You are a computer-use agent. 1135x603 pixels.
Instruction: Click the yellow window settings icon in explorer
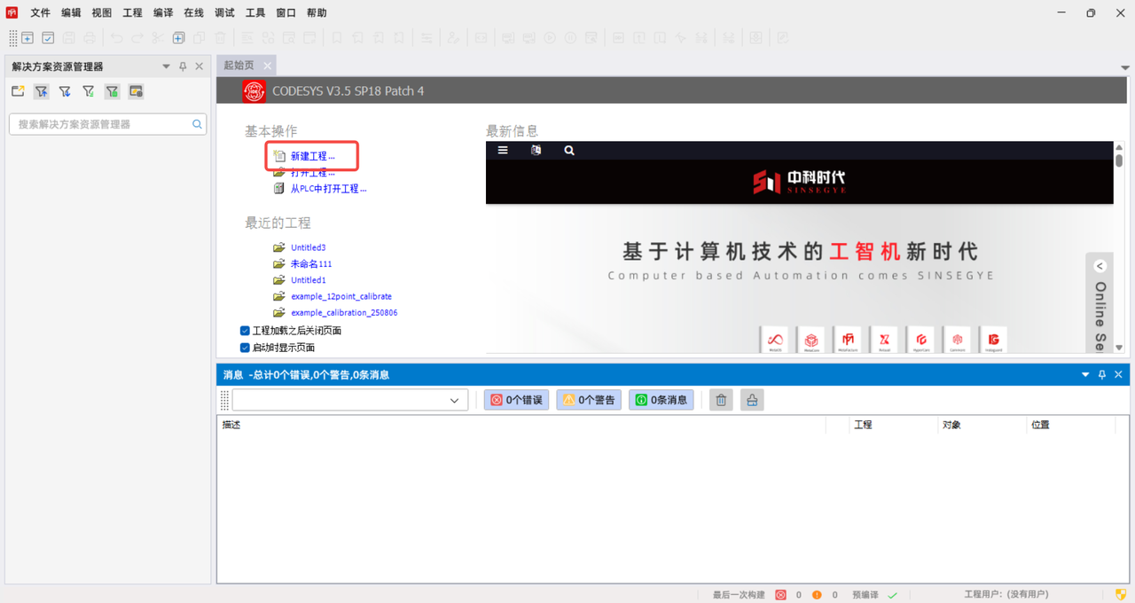(x=136, y=91)
